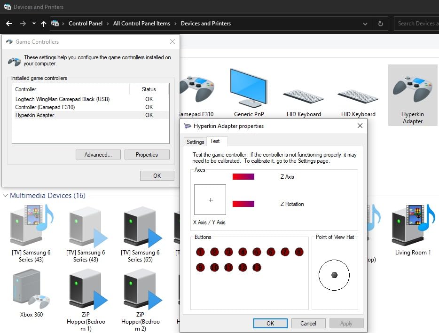Screen dimensions: 439x333
Task: Click button 1 test indicator
Action: [x=200, y=252]
